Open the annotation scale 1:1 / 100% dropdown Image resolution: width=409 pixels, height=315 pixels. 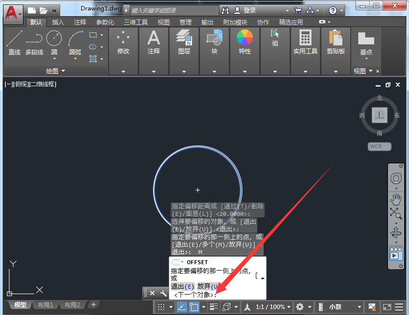tap(273, 307)
